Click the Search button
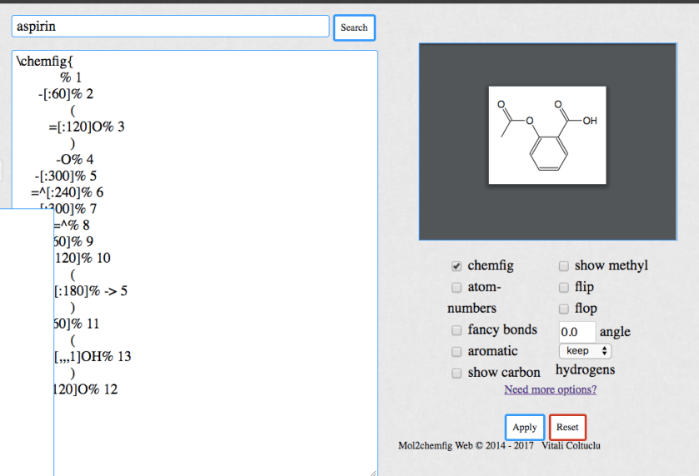Image resolution: width=699 pixels, height=476 pixels. (x=354, y=27)
